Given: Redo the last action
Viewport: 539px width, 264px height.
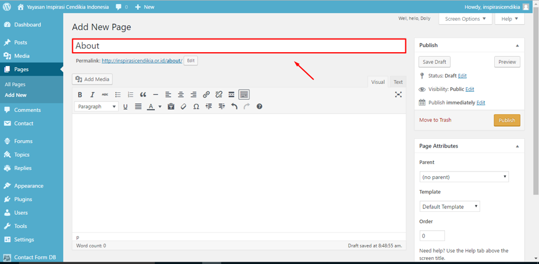Looking at the screenshot, I should 247,107.
